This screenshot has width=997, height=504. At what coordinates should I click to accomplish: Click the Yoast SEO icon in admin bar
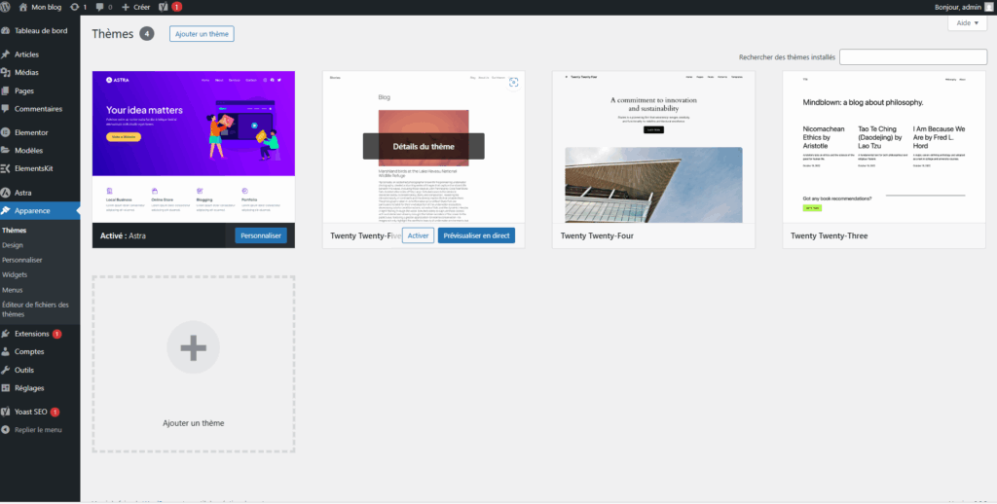tap(165, 7)
